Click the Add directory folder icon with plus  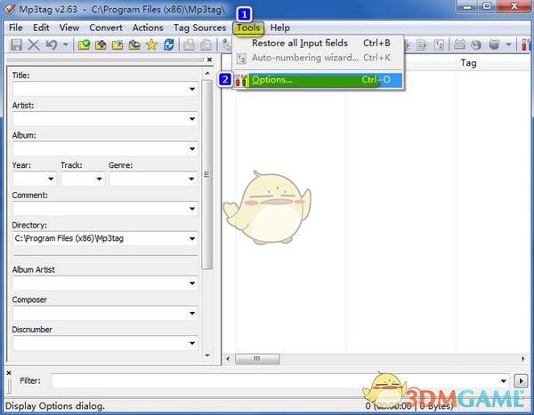[x=101, y=44]
